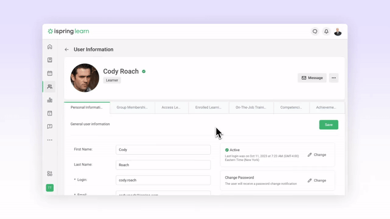
Task: Open the Calendar icon in sidebar
Action: point(50,73)
